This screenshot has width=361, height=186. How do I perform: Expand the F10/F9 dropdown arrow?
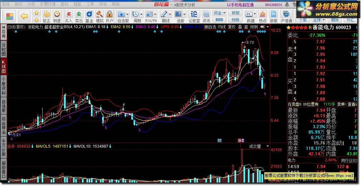(x=155, y=14)
